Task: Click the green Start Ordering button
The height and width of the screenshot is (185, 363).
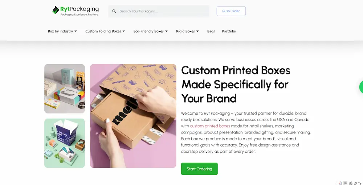Action: pyautogui.click(x=199, y=169)
